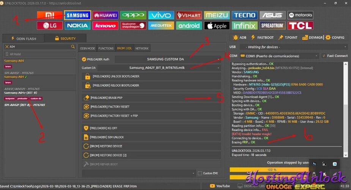This screenshot has width=351, height=190.
Task: Select the Motorola brand logo
Action: pos(301,15)
